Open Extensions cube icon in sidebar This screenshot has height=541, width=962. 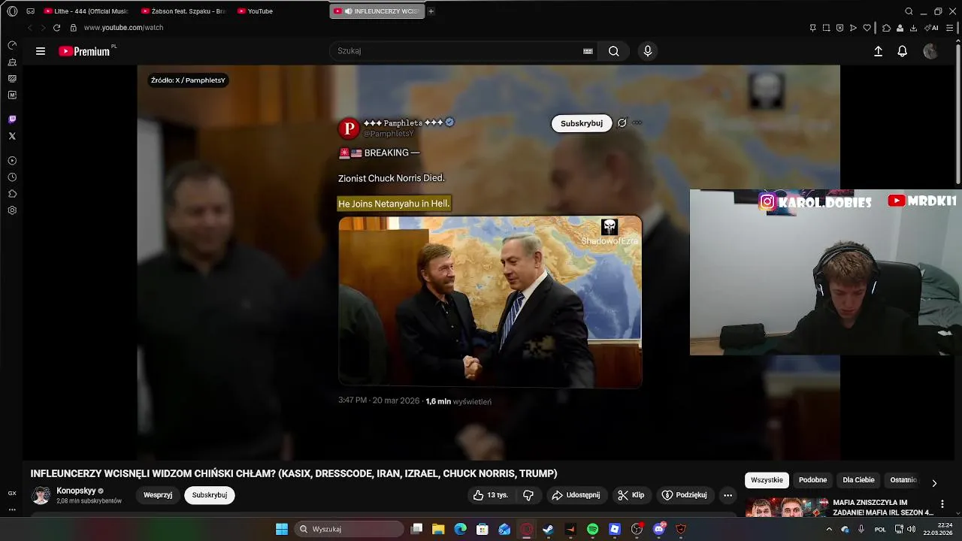tap(12, 194)
